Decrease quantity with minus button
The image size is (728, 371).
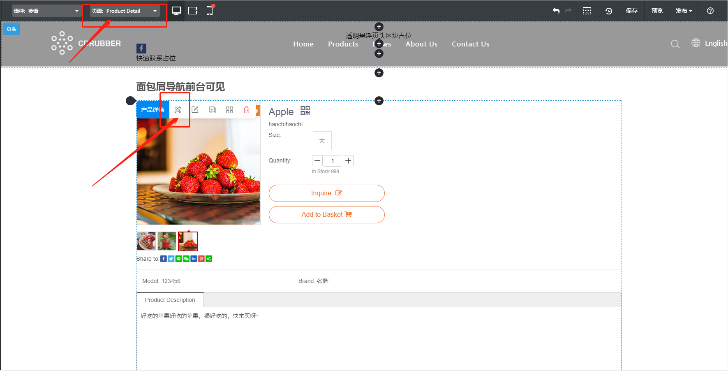pos(317,161)
